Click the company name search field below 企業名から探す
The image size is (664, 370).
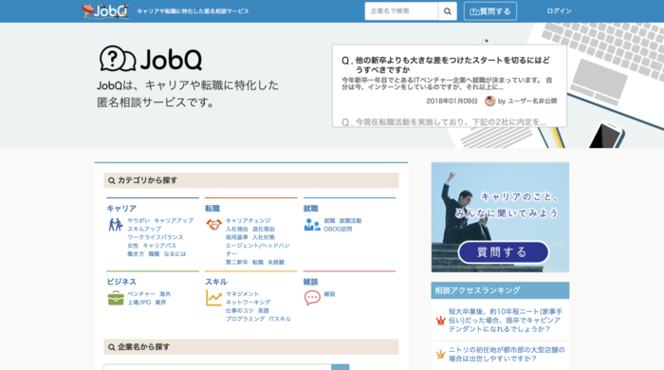point(217,367)
